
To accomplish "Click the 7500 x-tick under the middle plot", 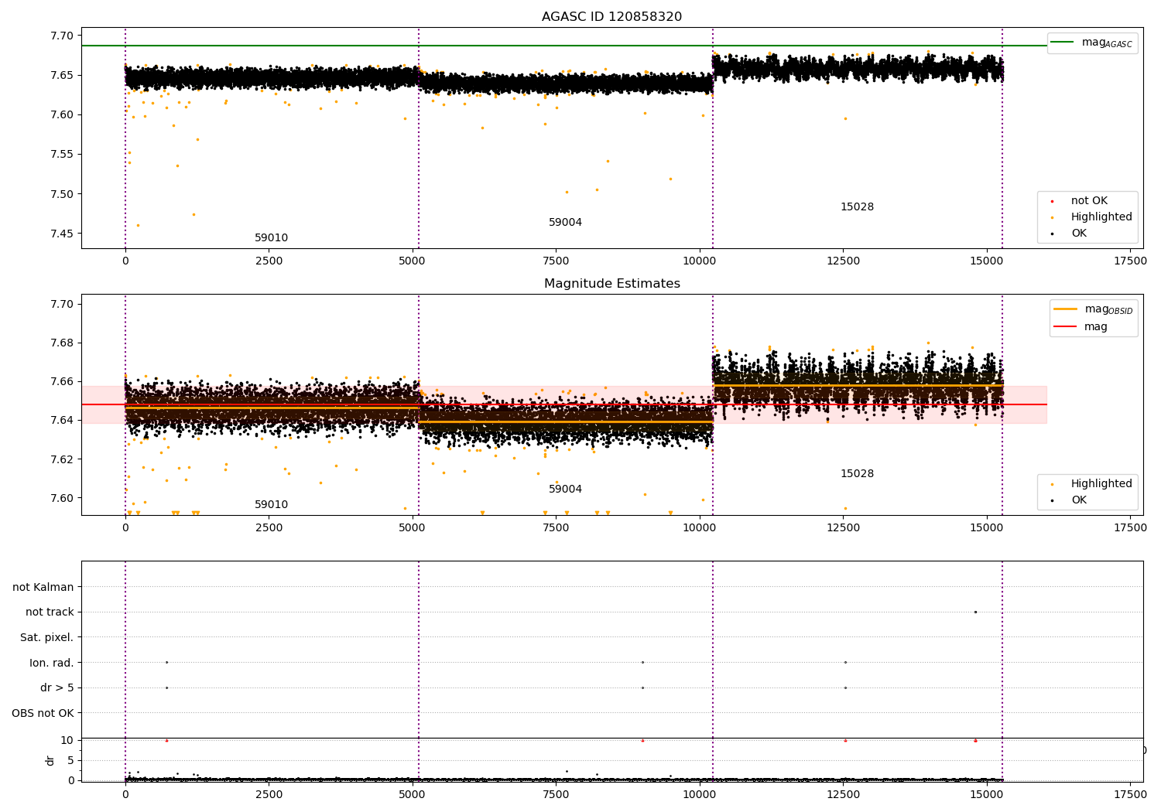I will point(556,528).
